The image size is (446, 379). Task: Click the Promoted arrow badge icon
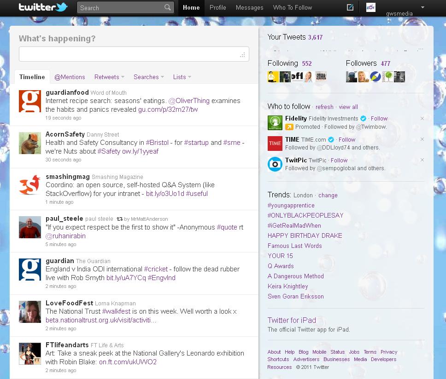click(x=289, y=127)
